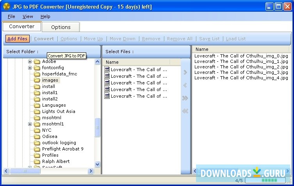
Task: Select Lovecraft - The Call of Cthulhu_img_3.jpg
Action: pyautogui.click(x=241, y=72)
